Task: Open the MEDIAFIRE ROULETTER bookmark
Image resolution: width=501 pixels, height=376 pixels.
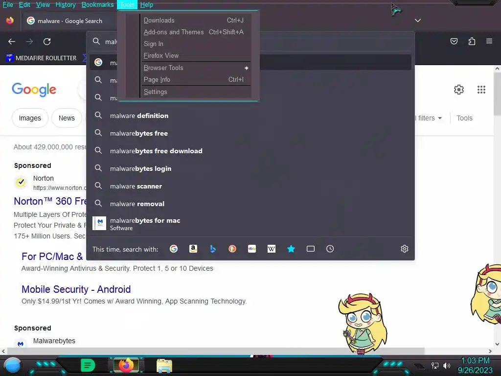Action: click(41, 58)
